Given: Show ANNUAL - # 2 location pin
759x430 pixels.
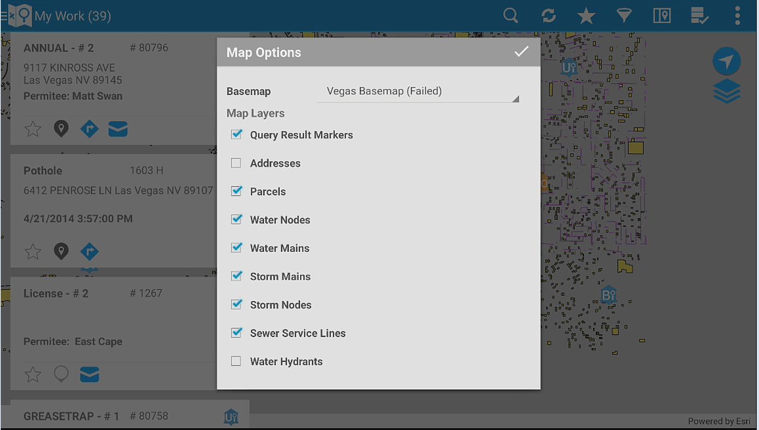Looking at the screenshot, I should 61,129.
